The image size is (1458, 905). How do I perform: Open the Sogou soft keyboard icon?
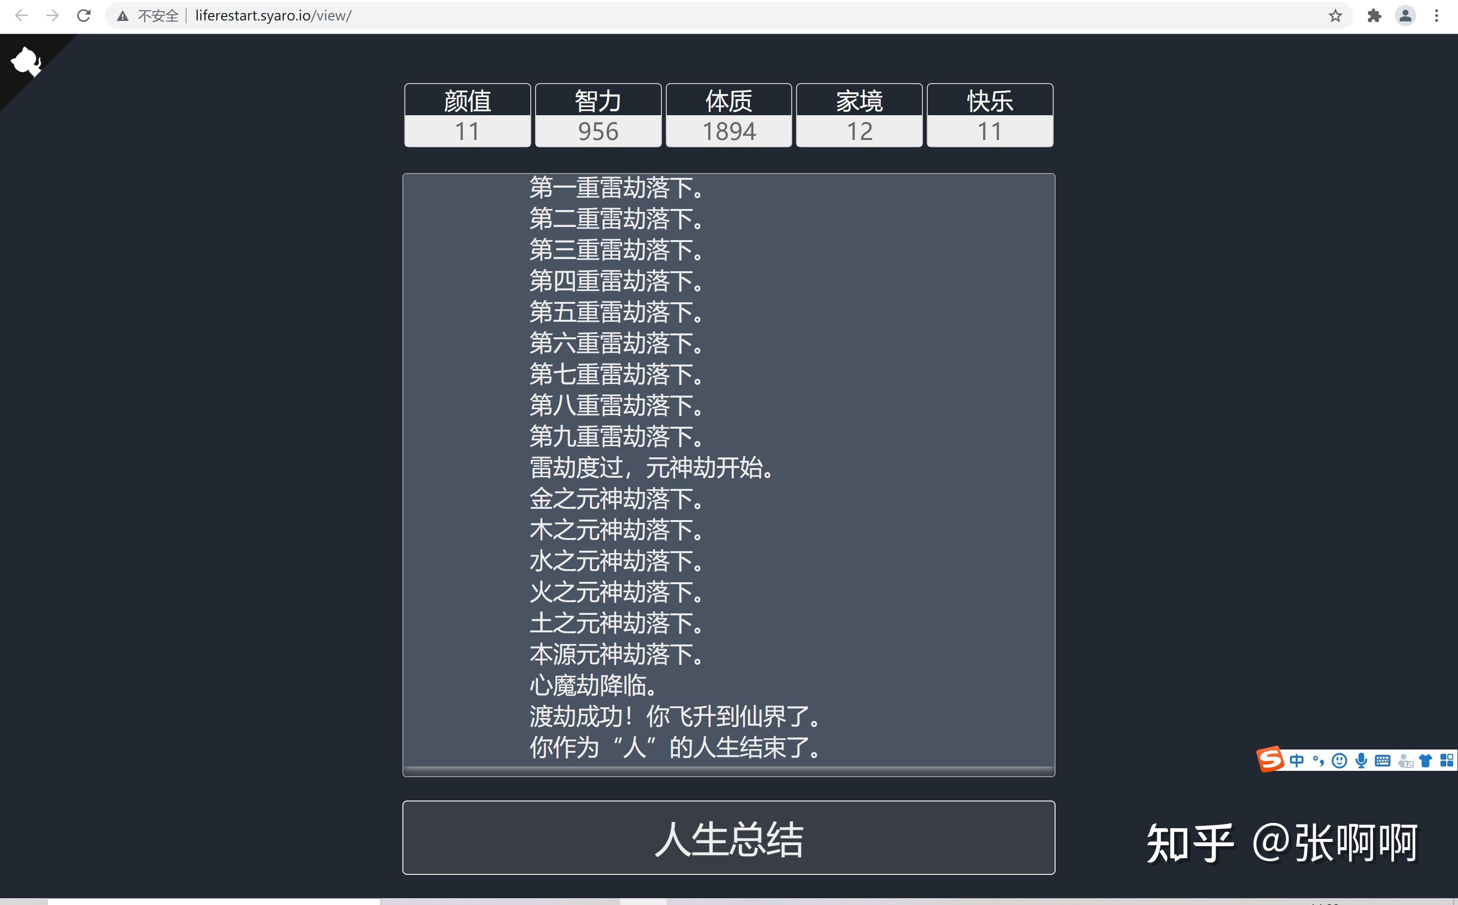(1383, 760)
